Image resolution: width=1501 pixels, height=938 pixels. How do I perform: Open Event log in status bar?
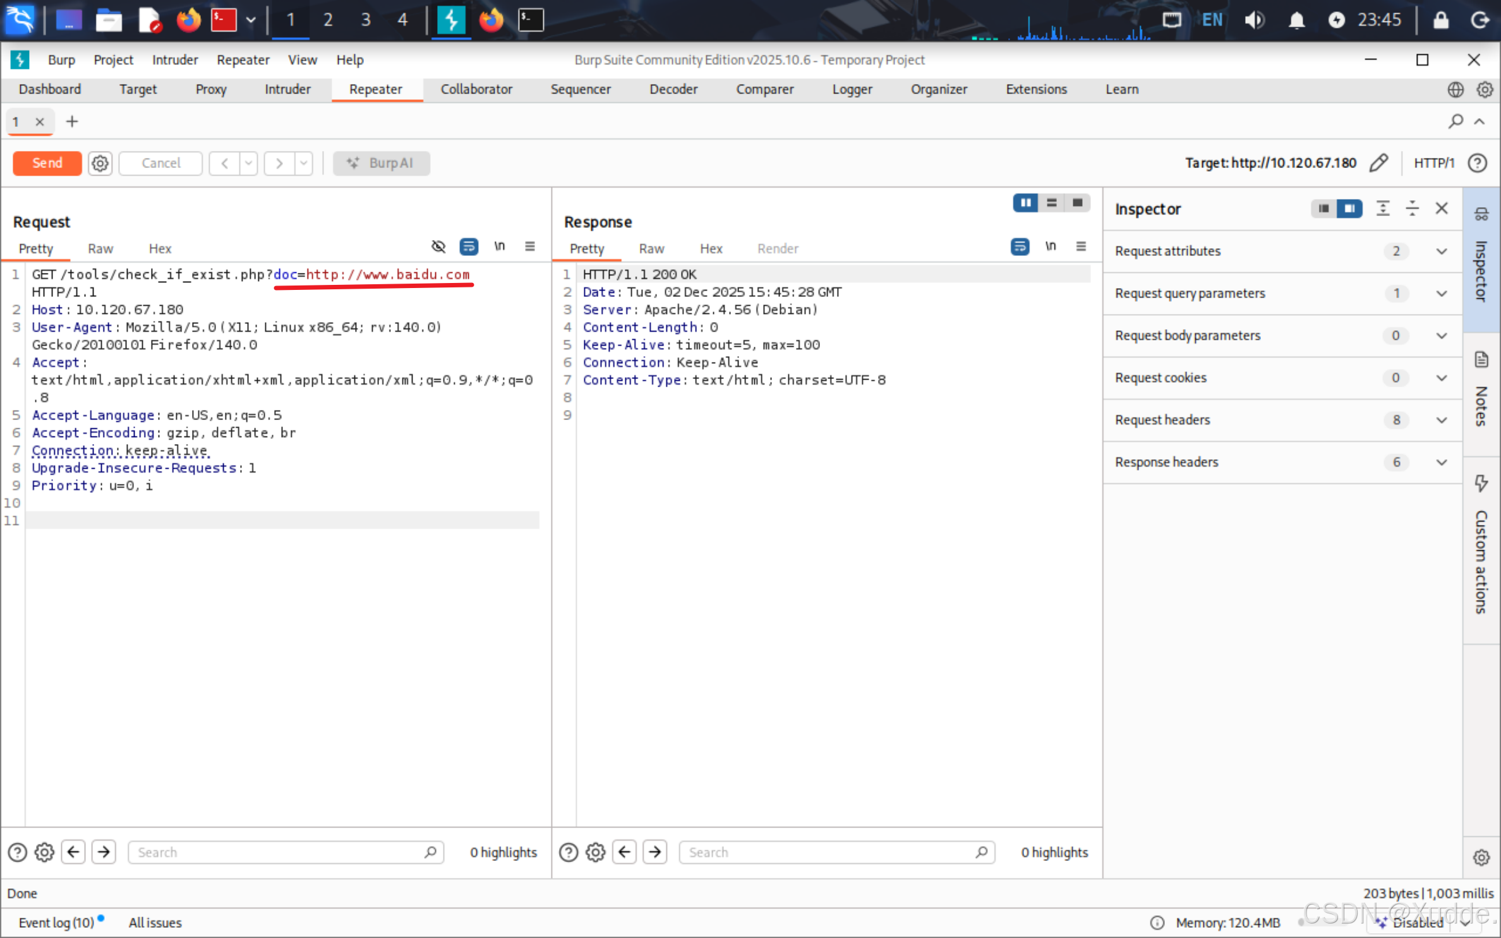click(x=56, y=922)
